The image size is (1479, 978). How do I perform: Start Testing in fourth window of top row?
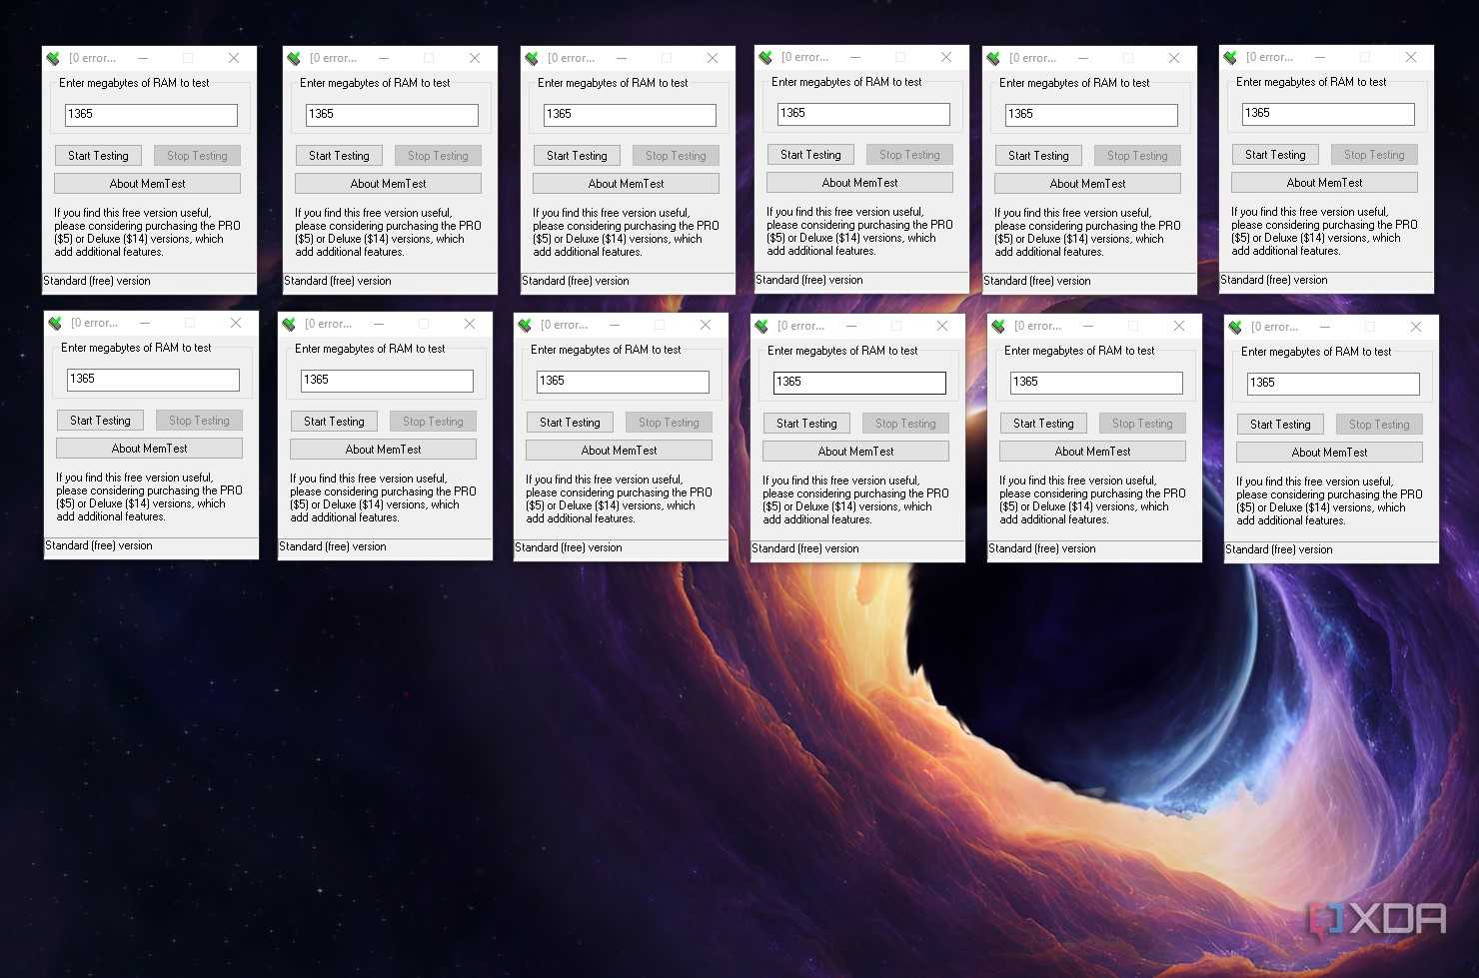pyautogui.click(x=810, y=155)
